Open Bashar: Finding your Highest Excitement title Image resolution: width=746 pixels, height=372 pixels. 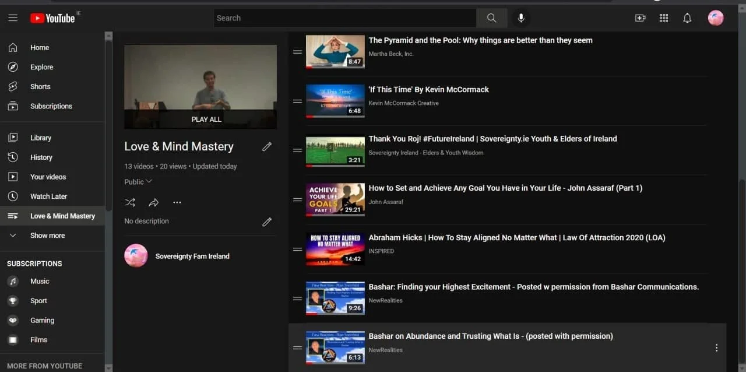(533, 287)
